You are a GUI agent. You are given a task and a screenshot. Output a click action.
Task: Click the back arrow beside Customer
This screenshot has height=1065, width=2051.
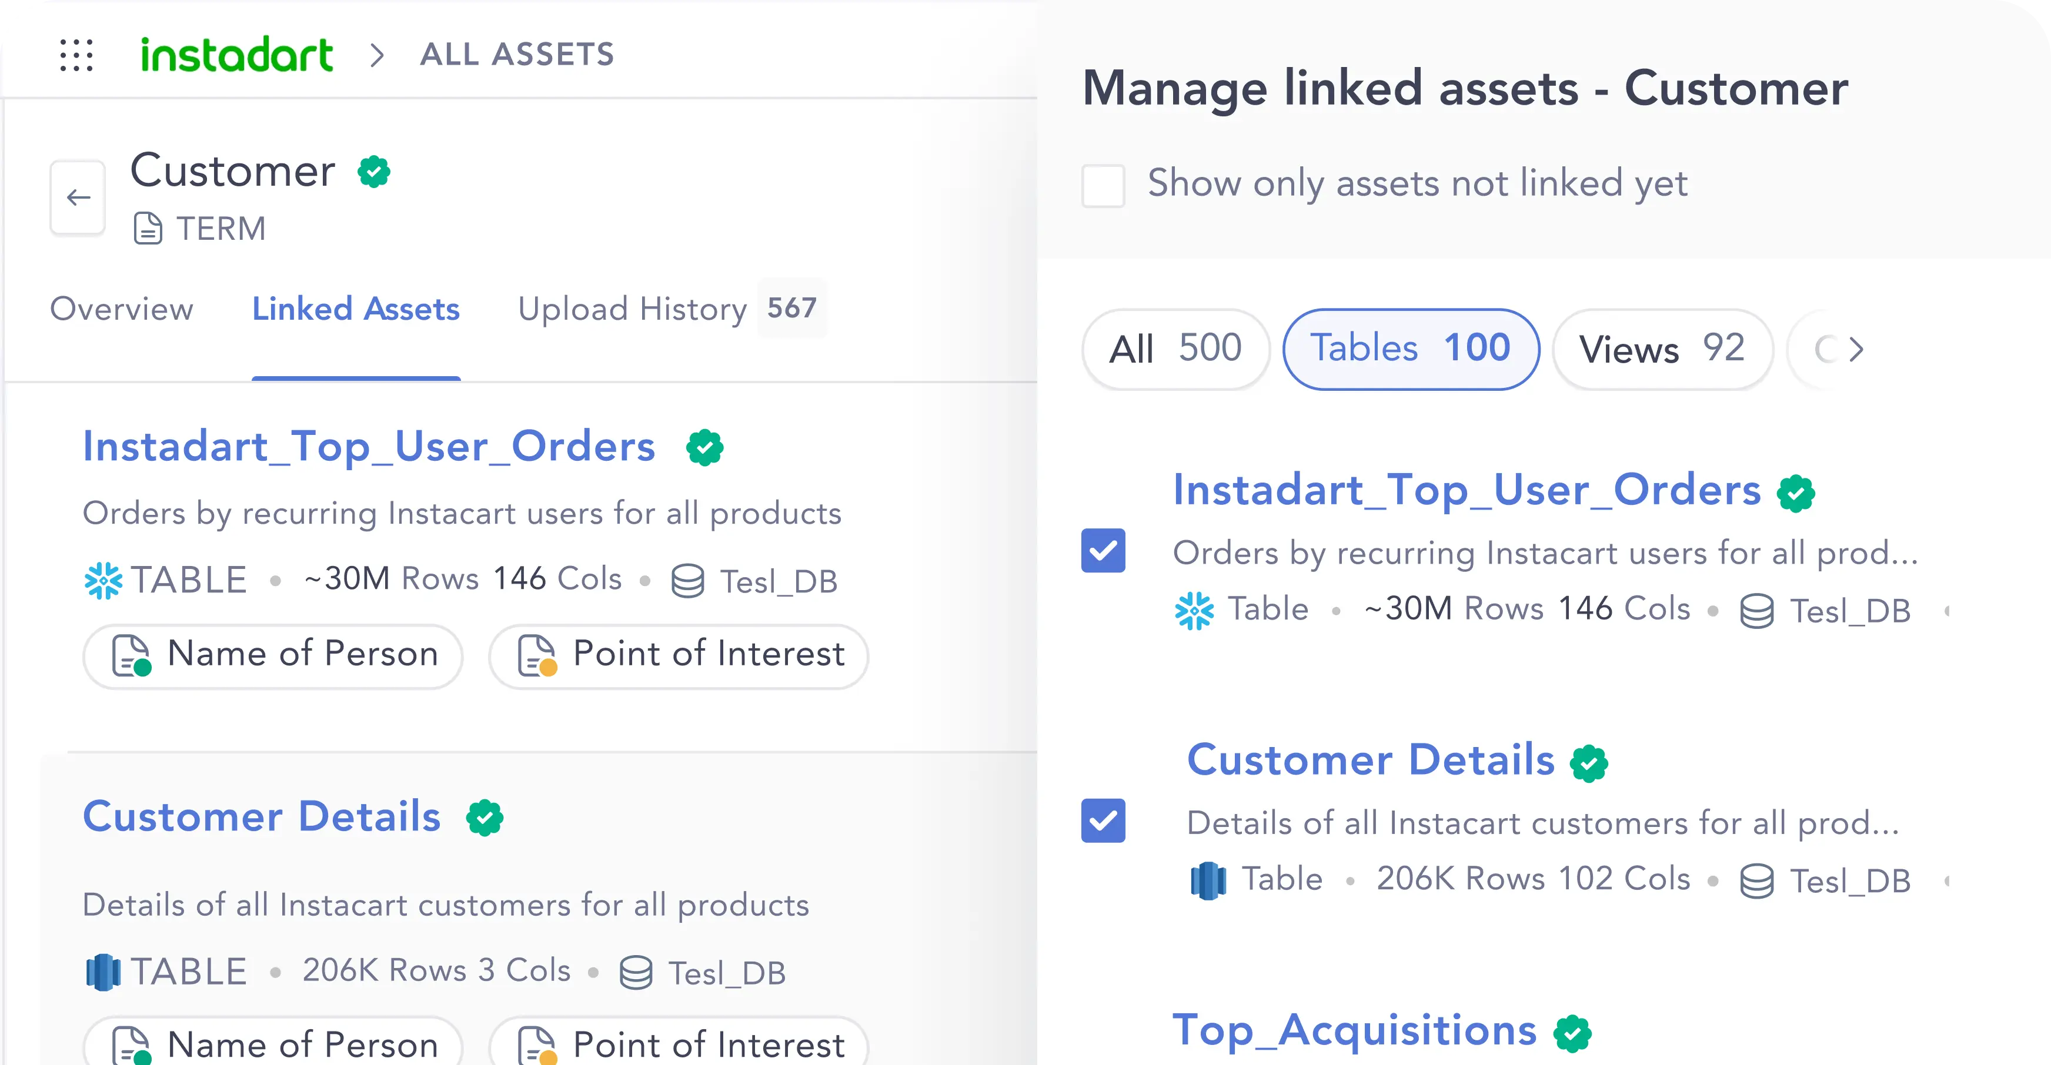(78, 197)
